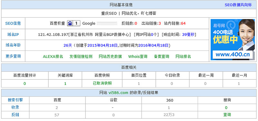
Task: Open 备案查询 lookup
Action: 162,57
